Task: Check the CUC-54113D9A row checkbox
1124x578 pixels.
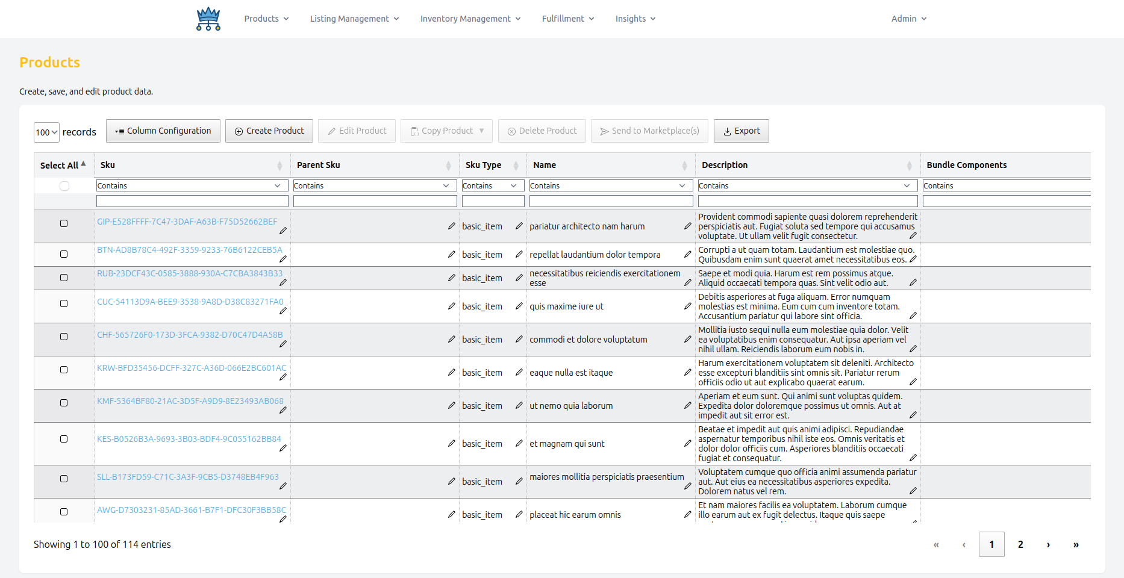Action: point(64,303)
